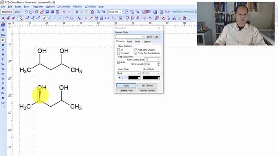Select the Lasso selection tool
This screenshot has height=156, width=278.
(x=20, y=18)
